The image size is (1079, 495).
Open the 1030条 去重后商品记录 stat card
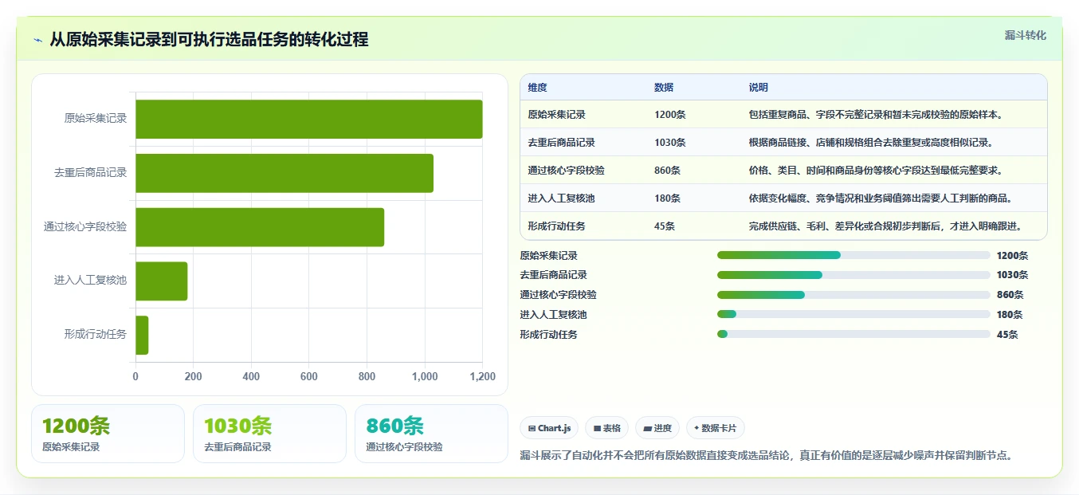(269, 434)
